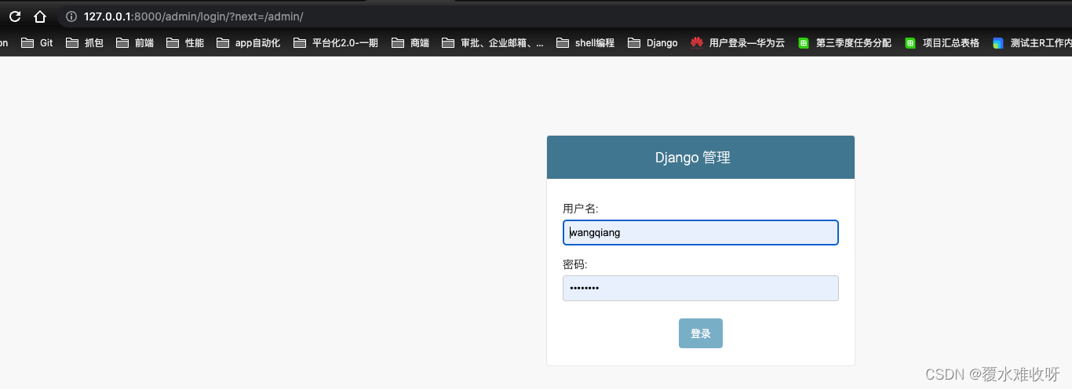This screenshot has width=1072, height=389.
Task: Open the 审批、企业邮箱 bookmarks folder
Action: (x=493, y=43)
